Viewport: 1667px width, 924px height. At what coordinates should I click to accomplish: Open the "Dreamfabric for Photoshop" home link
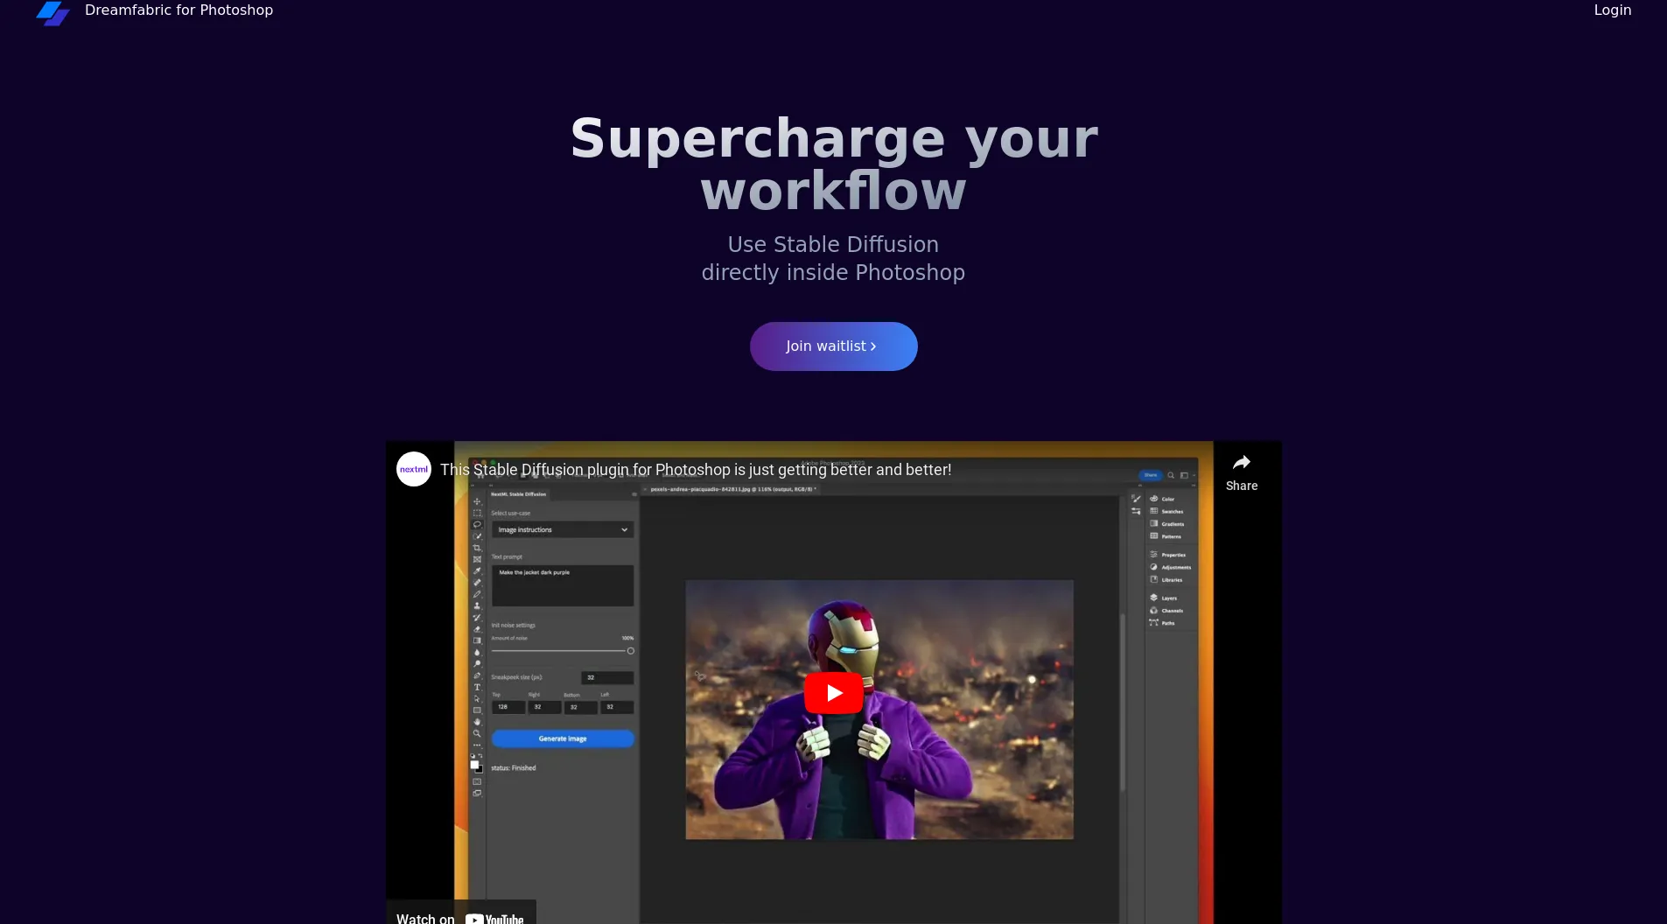coord(179,10)
